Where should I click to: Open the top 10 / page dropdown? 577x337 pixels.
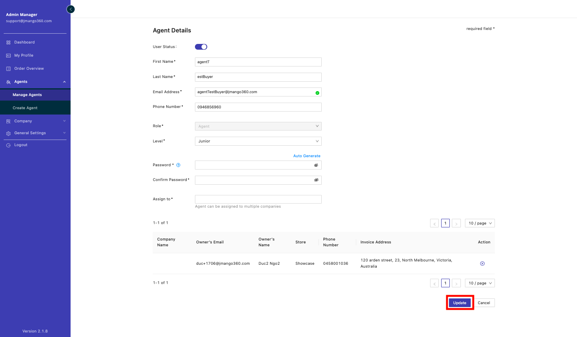pos(479,223)
